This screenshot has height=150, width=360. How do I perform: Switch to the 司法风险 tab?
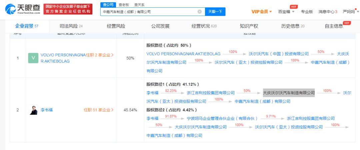coord(71,26)
